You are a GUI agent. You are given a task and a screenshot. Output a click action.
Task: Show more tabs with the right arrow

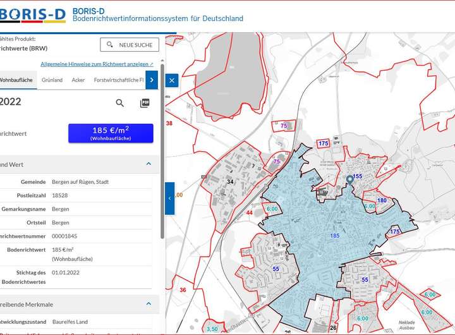pos(152,80)
